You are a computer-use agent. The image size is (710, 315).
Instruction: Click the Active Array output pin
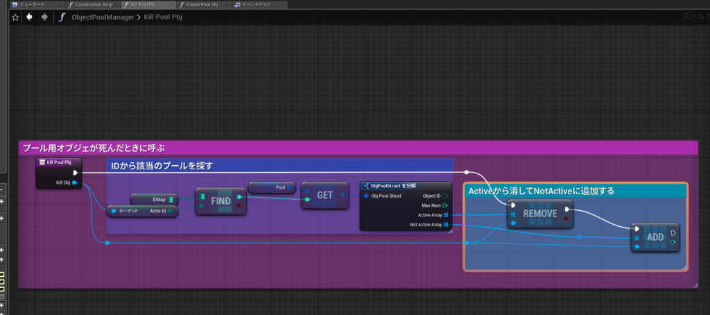446,215
